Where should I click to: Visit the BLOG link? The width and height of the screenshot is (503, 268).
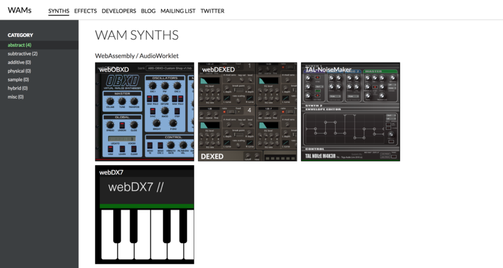[148, 11]
